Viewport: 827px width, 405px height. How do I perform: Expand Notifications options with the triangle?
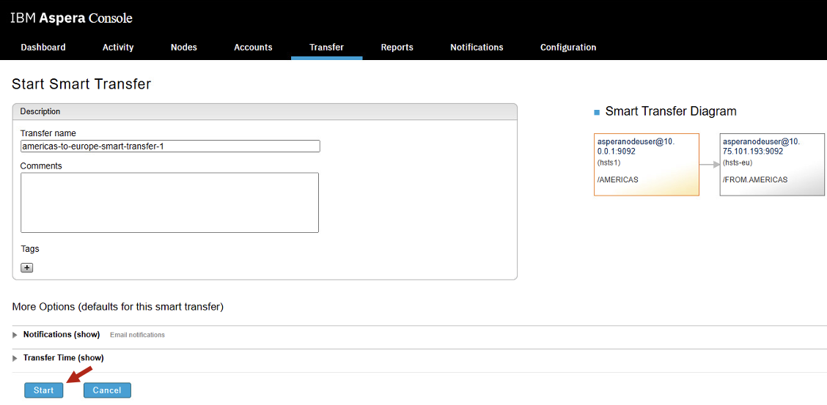15,335
